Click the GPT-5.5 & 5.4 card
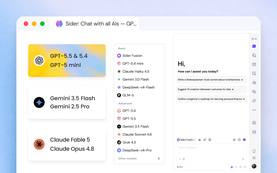 pyautogui.click(x=67, y=61)
